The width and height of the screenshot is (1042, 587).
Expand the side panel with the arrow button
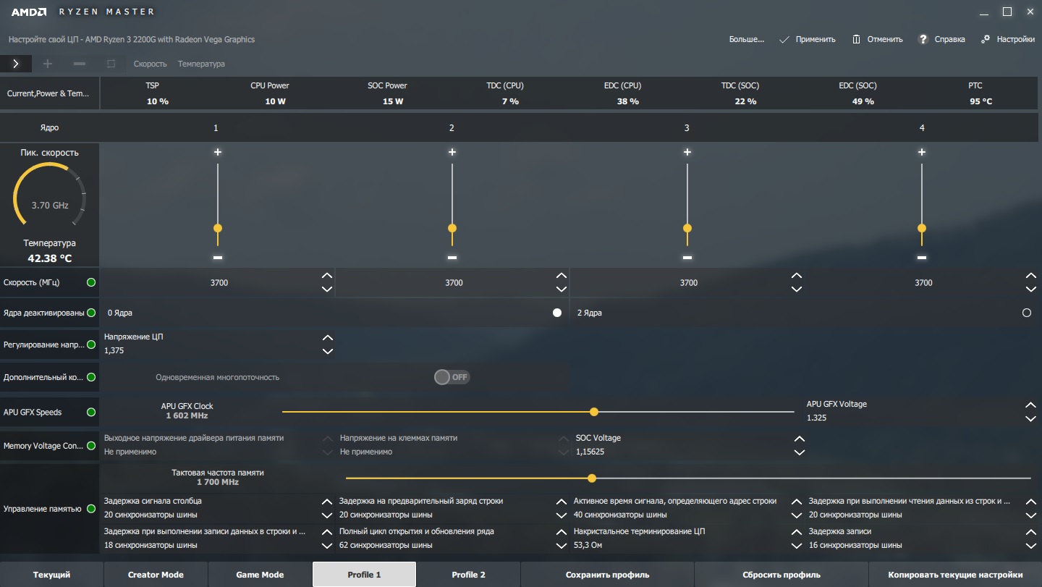click(x=16, y=64)
